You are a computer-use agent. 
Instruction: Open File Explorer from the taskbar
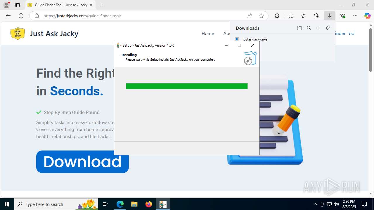pyautogui.click(x=134, y=204)
